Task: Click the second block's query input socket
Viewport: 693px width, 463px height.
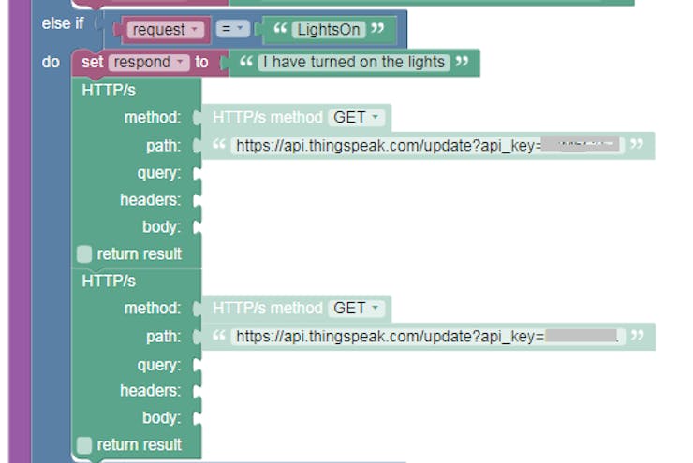Action: click(x=198, y=365)
